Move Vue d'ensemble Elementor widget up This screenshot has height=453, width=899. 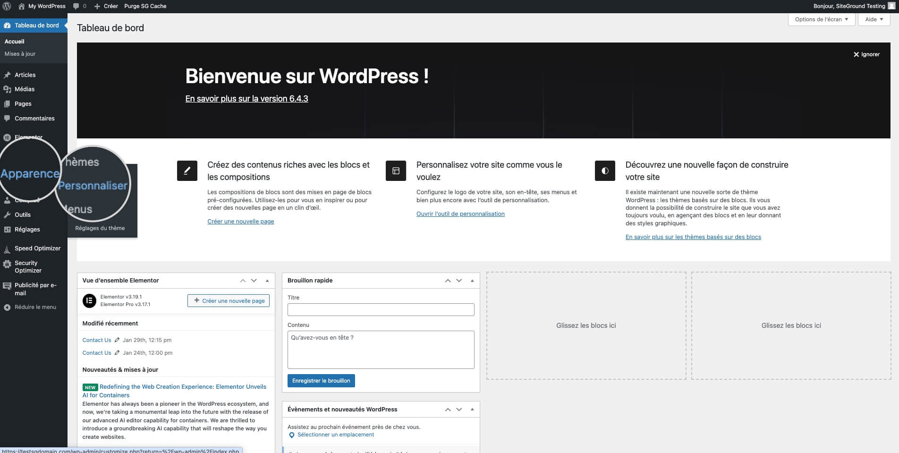click(243, 281)
